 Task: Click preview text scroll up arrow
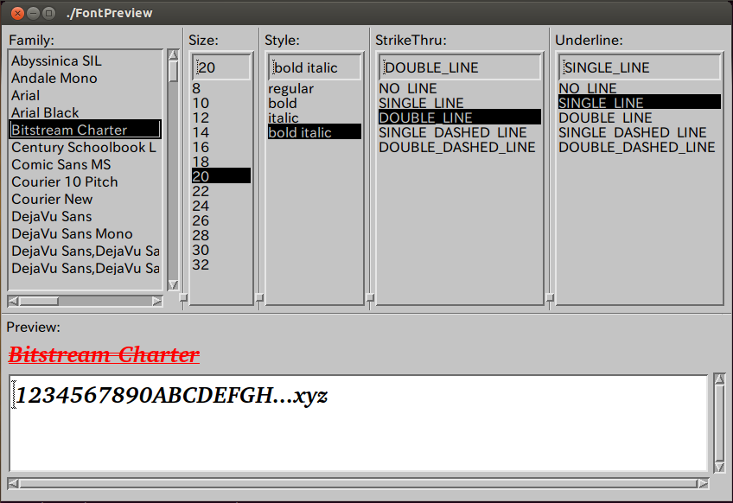click(x=719, y=379)
